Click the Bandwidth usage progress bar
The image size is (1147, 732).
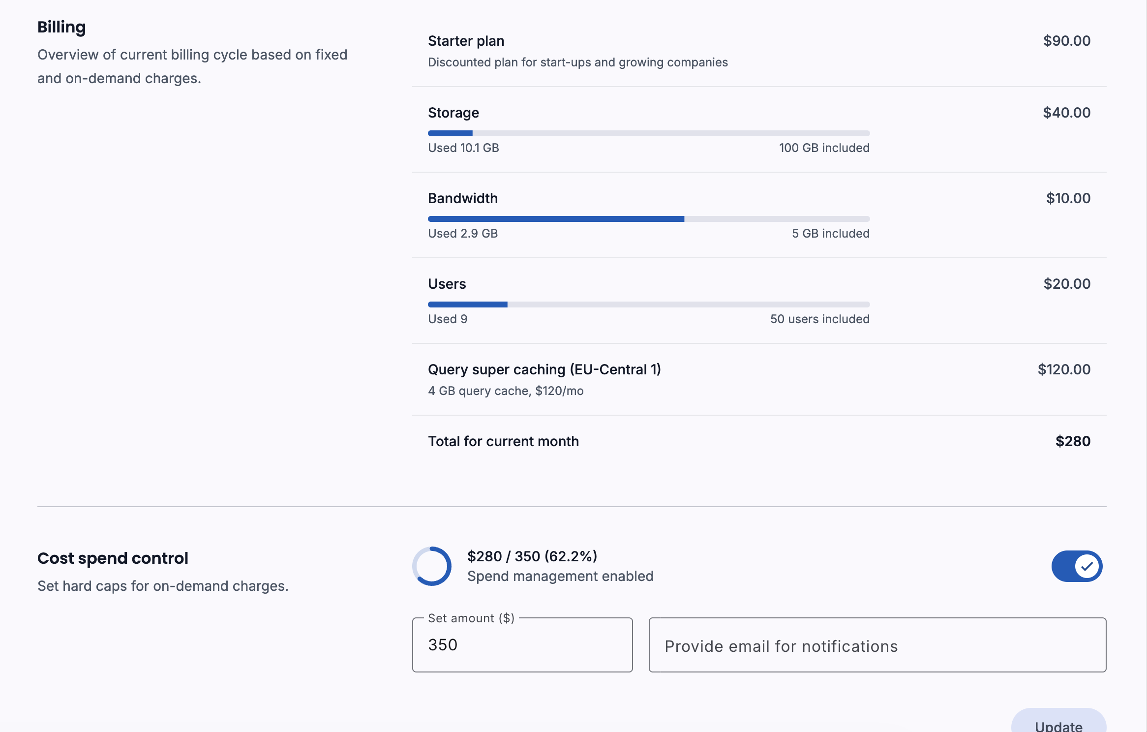coord(649,219)
